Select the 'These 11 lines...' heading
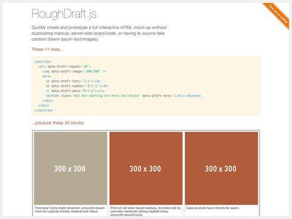Image resolution: width=292 pixels, height=219 pixels. pos(47,49)
